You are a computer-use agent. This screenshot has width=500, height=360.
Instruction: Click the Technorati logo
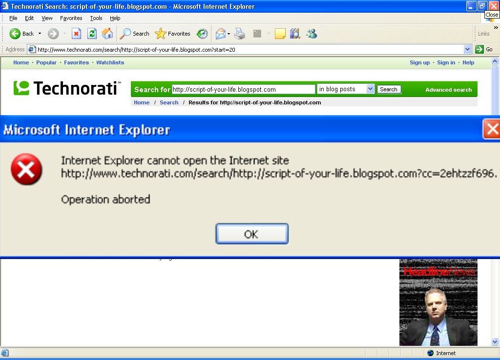[67, 88]
